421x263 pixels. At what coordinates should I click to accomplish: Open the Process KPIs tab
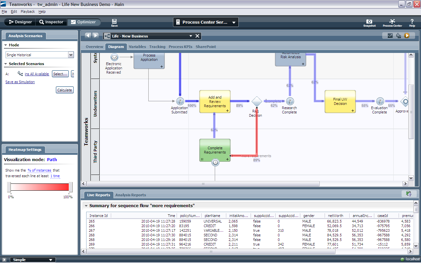(x=180, y=47)
